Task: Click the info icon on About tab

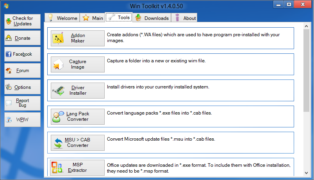Action: 177,18
